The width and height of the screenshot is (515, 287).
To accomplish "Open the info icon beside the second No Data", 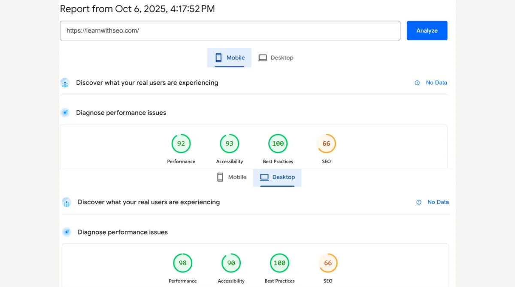I will coord(418,202).
